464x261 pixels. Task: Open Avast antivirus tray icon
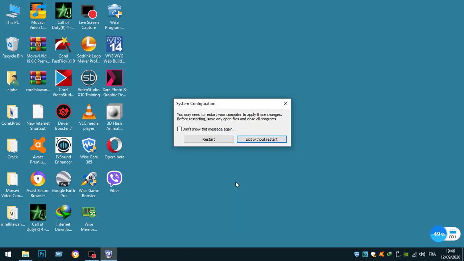pos(381,254)
